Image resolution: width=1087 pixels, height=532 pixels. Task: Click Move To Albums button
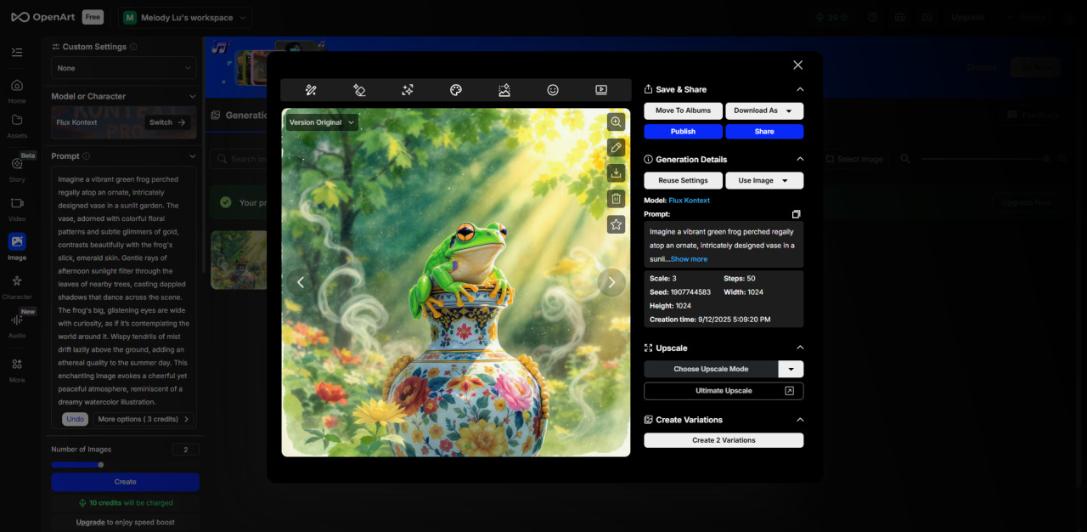683,110
